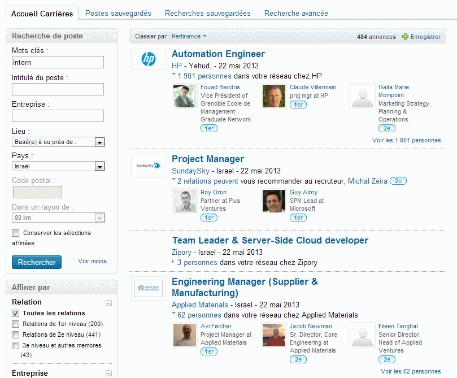Open Gaita Marie Mompoint avatar placeholder
This screenshot has width=457, height=378.
(362, 96)
